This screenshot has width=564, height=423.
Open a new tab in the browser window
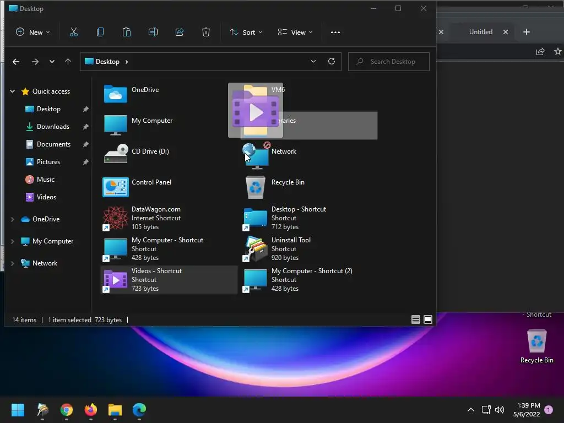(527, 32)
